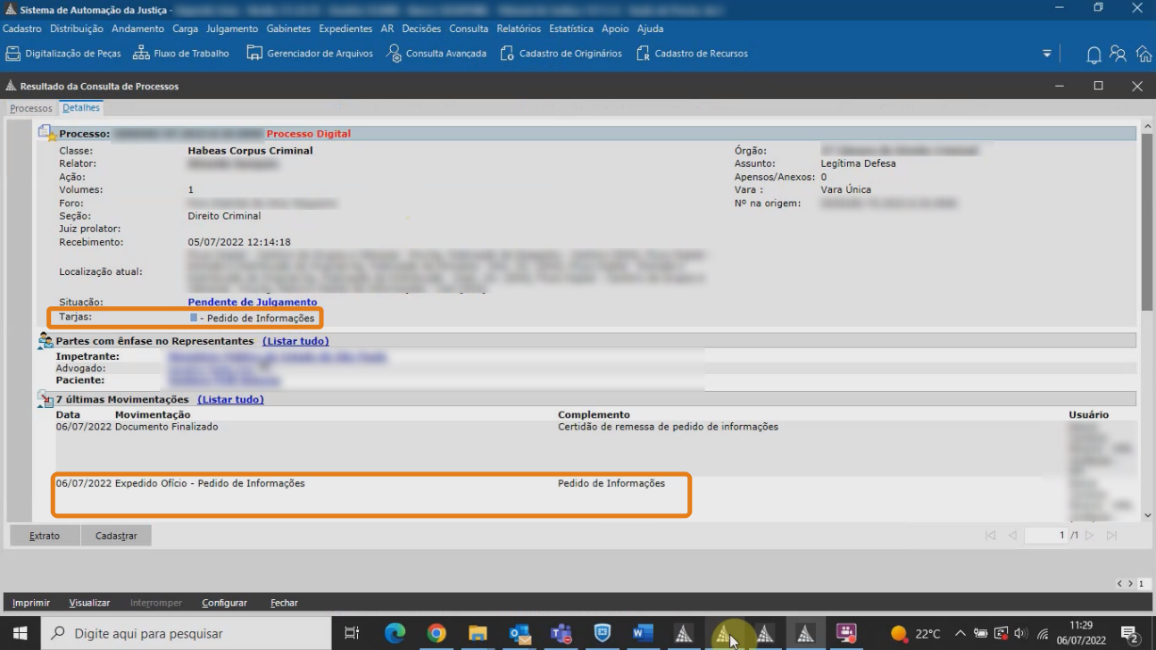Click the home icon in top toolbar
This screenshot has height=650, width=1156.
tap(1144, 54)
